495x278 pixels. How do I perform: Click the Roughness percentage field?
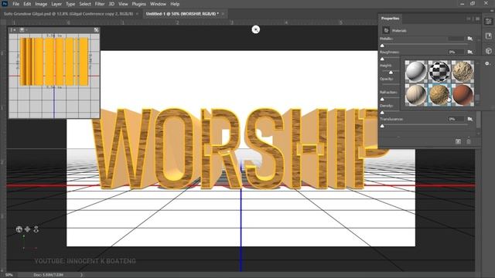click(x=456, y=52)
